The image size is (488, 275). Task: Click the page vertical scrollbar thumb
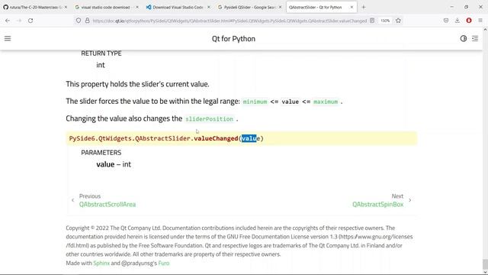(x=485, y=264)
